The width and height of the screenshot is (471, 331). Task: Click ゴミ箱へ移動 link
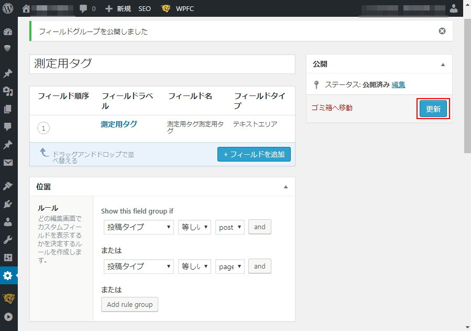pos(332,108)
